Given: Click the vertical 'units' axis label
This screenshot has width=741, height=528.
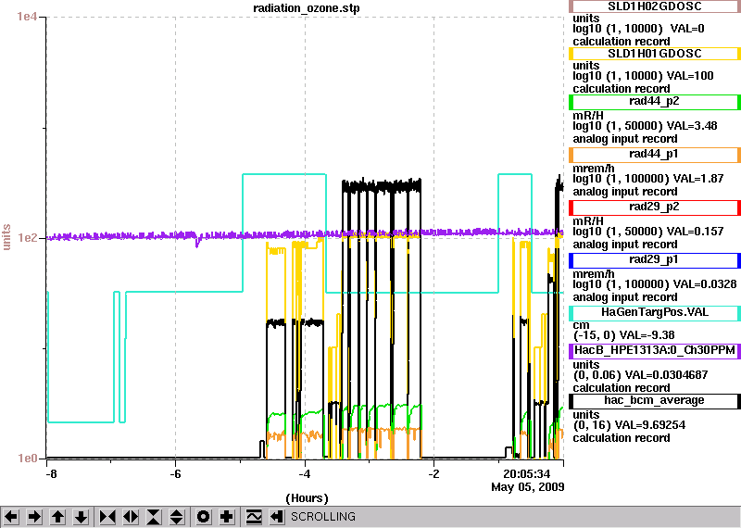Looking at the screenshot, I should tap(6, 237).
